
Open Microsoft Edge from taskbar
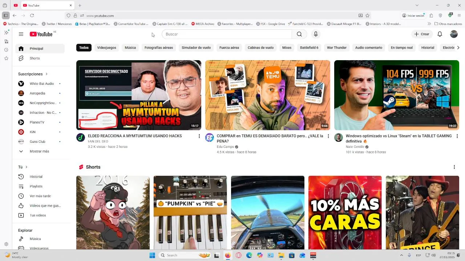pyautogui.click(x=249, y=255)
